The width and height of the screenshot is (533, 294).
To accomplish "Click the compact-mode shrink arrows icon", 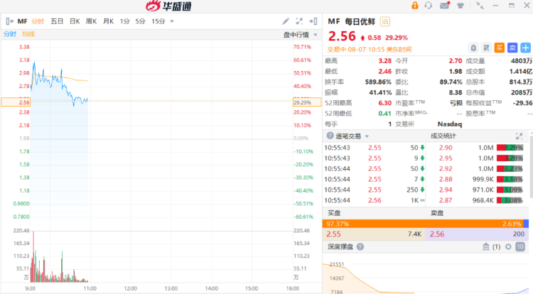I will 480,6.
